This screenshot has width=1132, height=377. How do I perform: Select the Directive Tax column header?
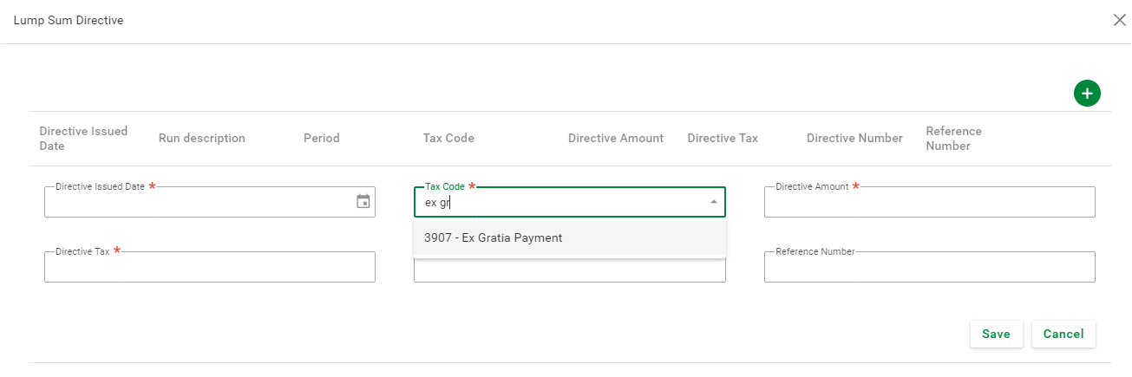pyautogui.click(x=723, y=139)
